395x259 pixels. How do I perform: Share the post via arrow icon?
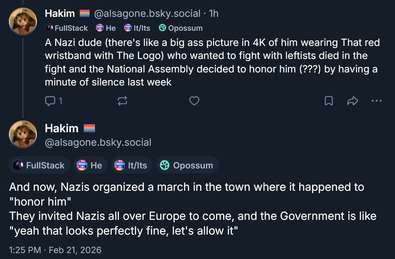[352, 101]
